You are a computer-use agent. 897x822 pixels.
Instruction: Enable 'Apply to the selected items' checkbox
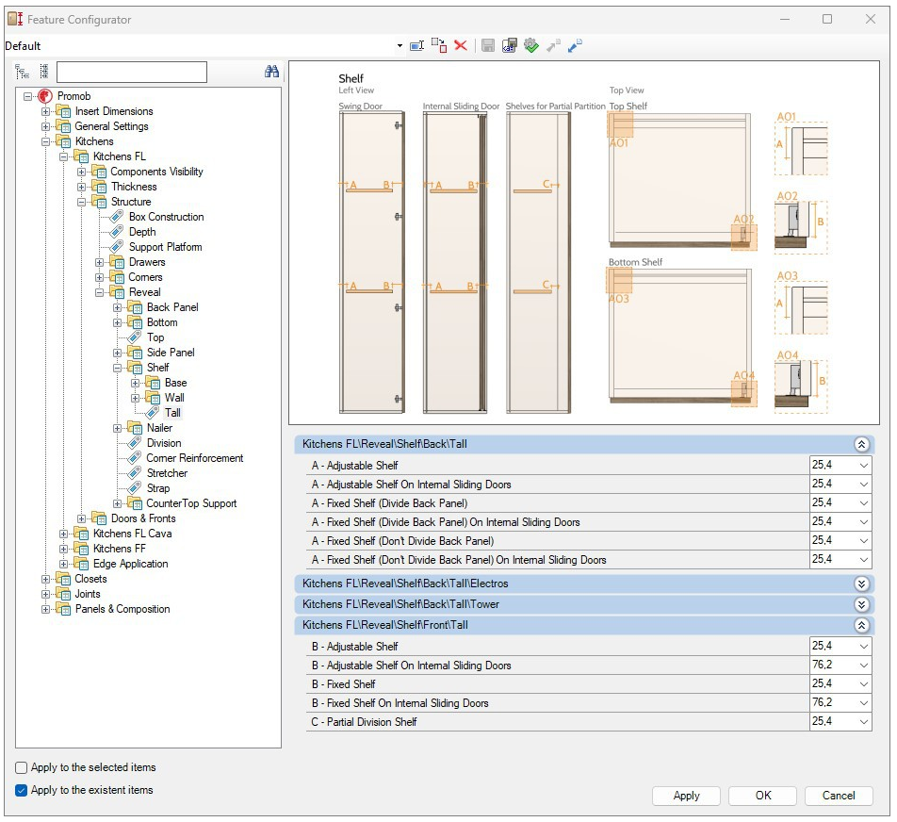point(22,768)
